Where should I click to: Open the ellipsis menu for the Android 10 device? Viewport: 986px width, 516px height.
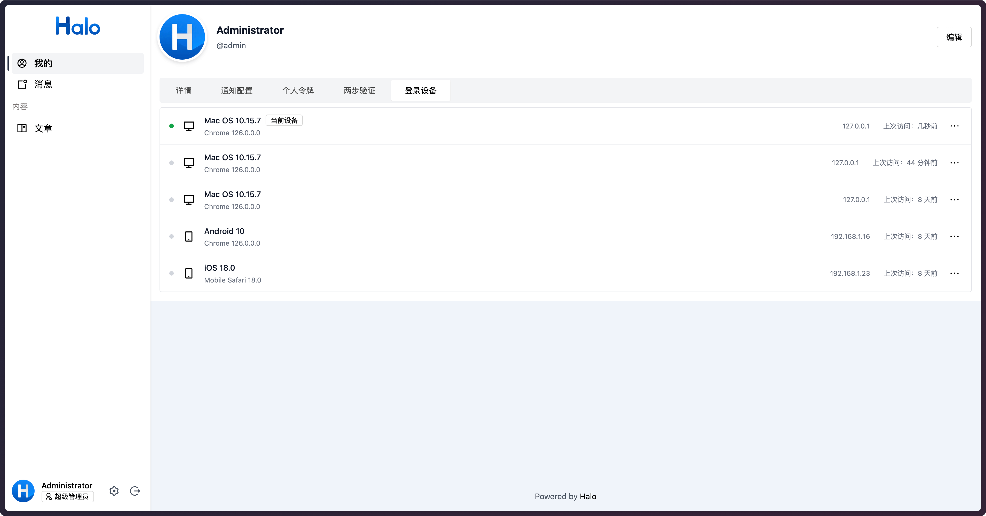954,237
